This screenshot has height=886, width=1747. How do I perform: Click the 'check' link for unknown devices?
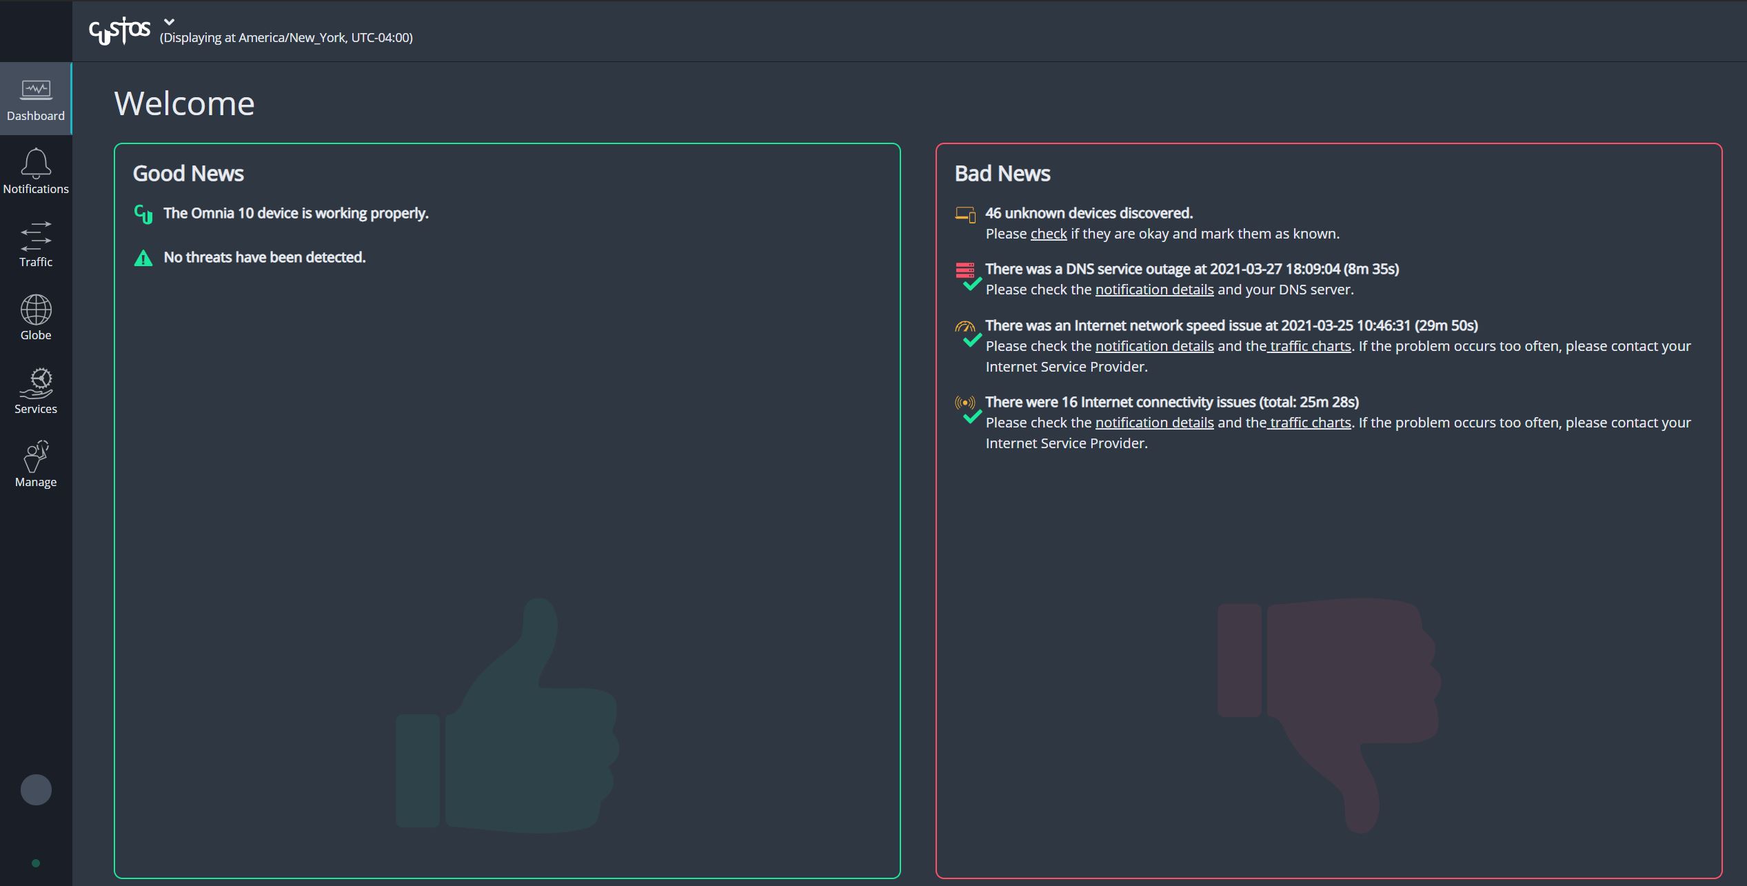click(1048, 234)
